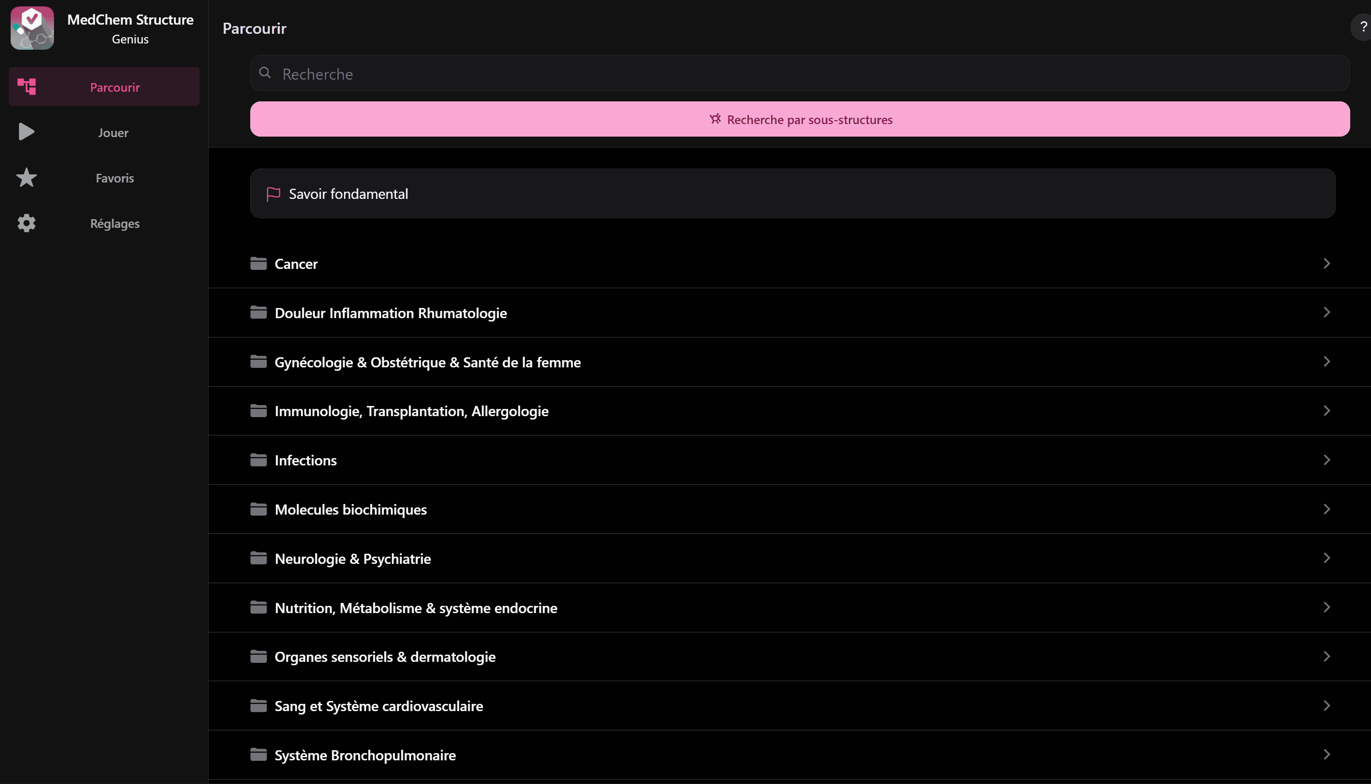The height and width of the screenshot is (784, 1371).
Task: Expand Organes sensoriels & dermatologie chevron
Action: pyautogui.click(x=1327, y=657)
